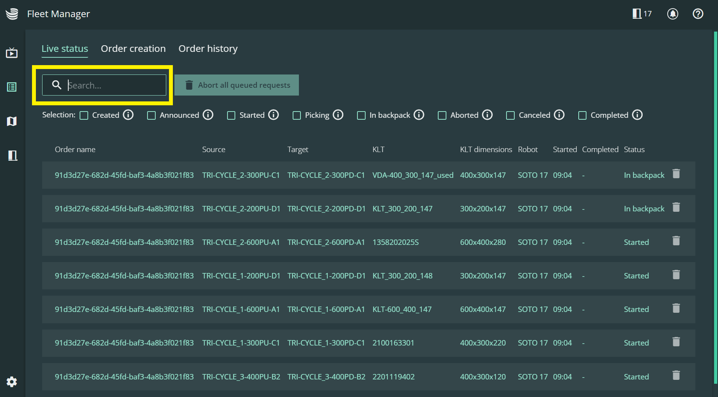Select the orders list sidebar icon
Viewport: 718px width, 397px height.
pyautogui.click(x=12, y=87)
